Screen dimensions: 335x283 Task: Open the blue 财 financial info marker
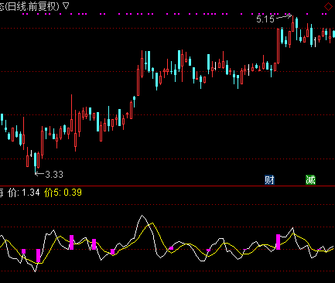[269, 179]
